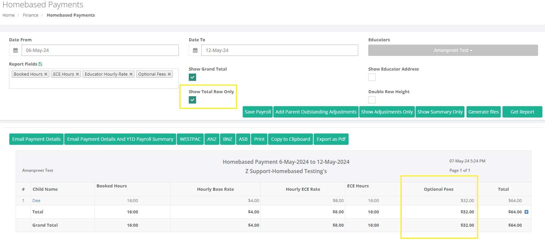Remove the ECE Hours field tag
The image size is (545, 246).
(77, 74)
